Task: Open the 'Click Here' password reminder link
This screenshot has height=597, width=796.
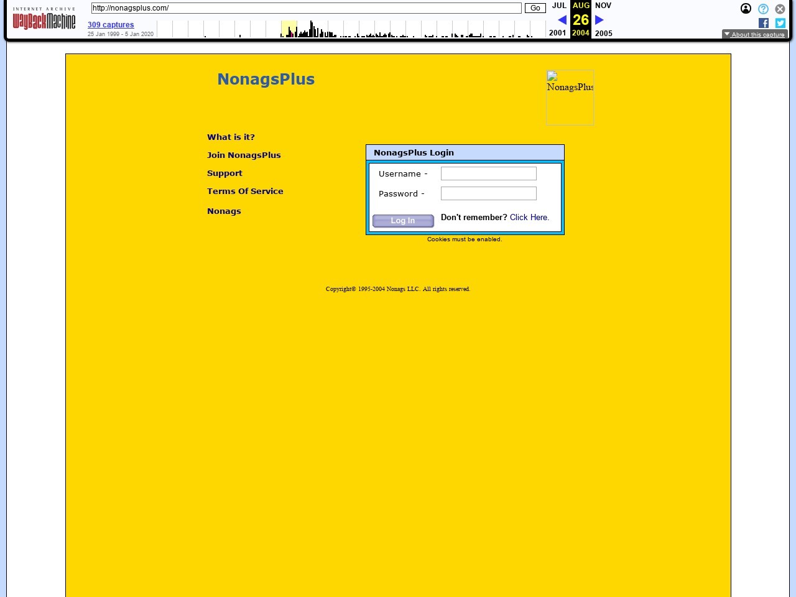Action: pyautogui.click(x=529, y=217)
